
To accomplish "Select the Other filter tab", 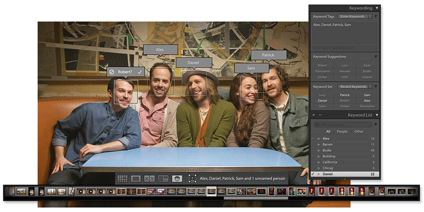I will click(359, 131).
